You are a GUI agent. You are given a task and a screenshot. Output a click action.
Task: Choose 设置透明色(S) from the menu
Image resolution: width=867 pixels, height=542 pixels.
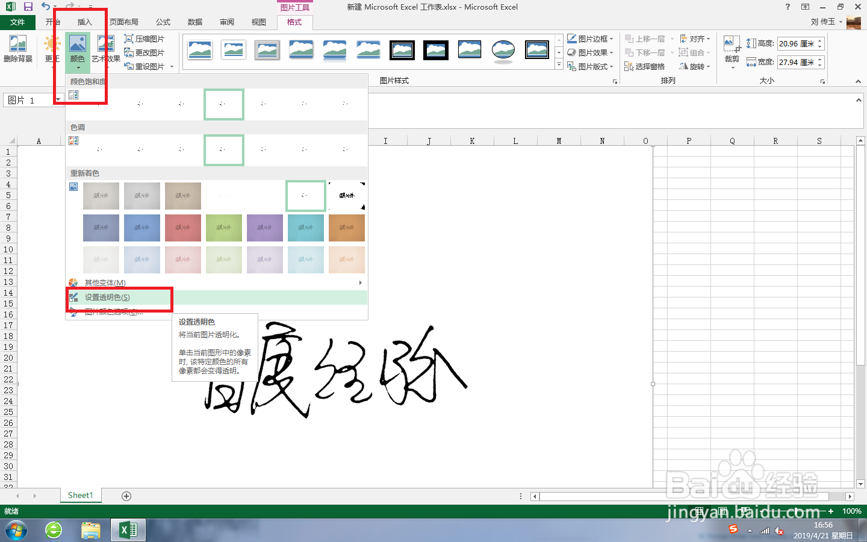point(108,297)
